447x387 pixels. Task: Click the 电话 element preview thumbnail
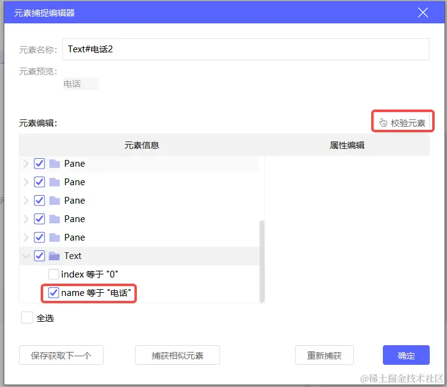[81, 84]
